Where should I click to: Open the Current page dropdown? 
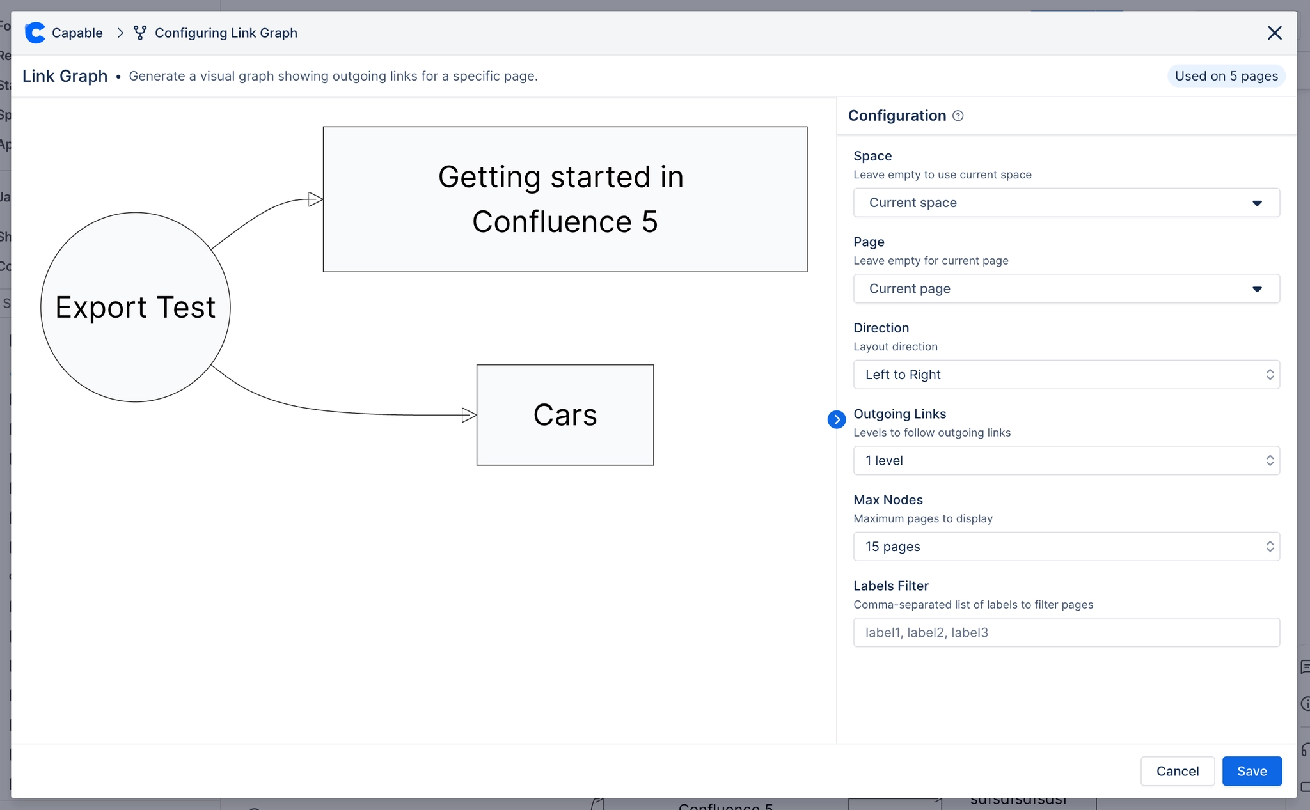[x=1065, y=288]
